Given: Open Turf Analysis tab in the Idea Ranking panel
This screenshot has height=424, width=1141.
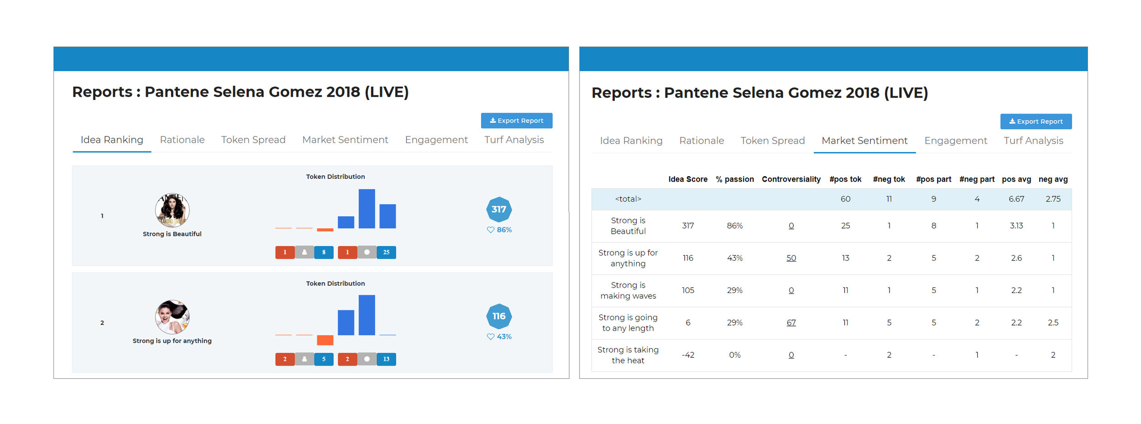Looking at the screenshot, I should (x=514, y=140).
